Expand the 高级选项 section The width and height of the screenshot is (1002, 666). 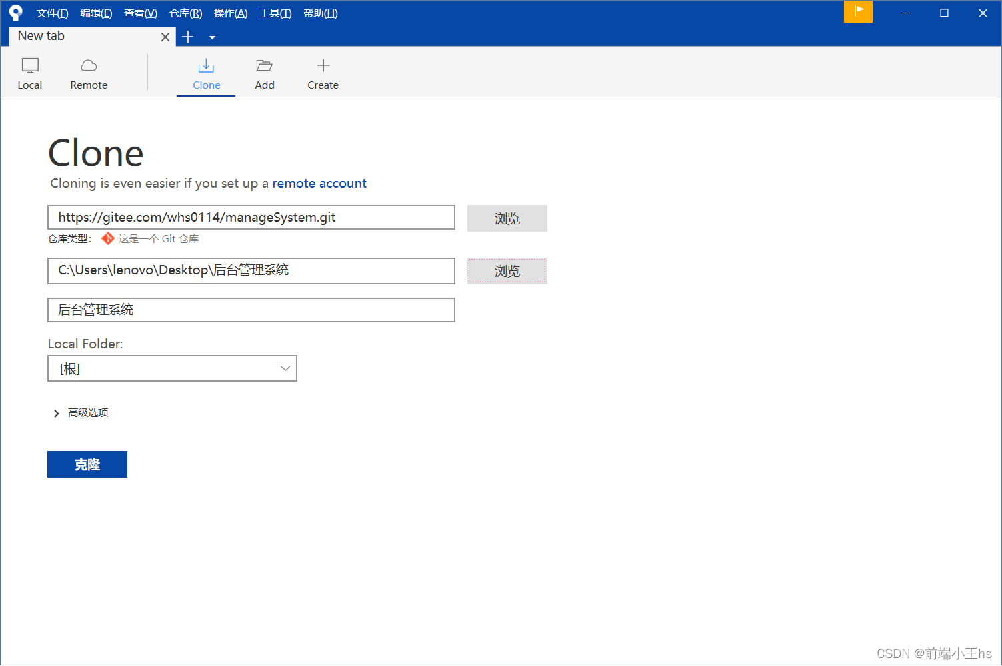point(81,413)
